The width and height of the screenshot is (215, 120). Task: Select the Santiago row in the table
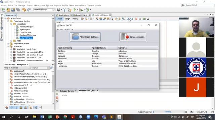tap(107, 51)
